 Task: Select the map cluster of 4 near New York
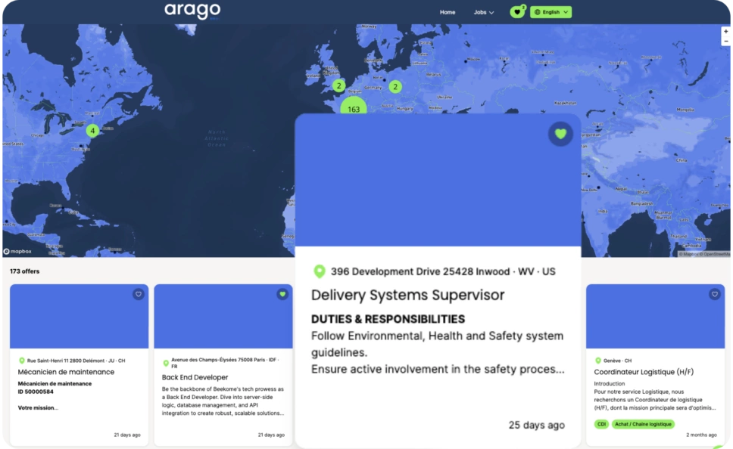(x=92, y=131)
